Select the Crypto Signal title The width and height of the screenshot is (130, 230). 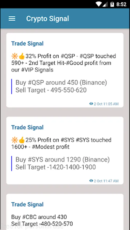(x=47, y=19)
